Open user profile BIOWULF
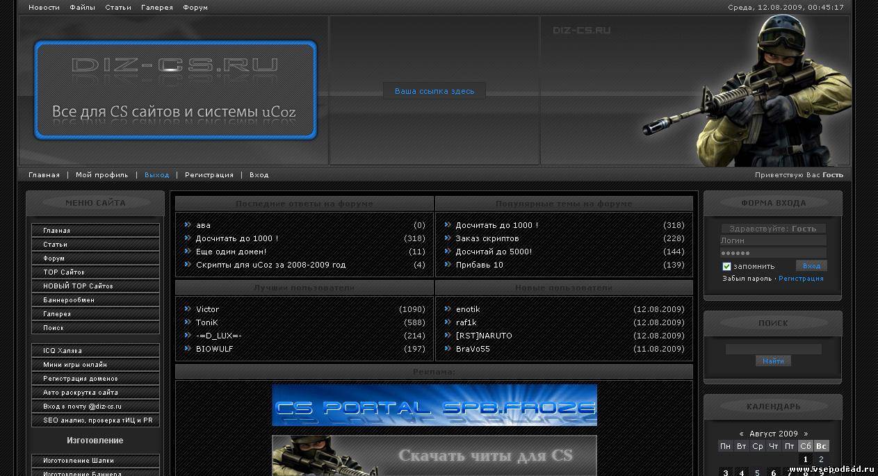Screen dimensions: 878x476 (214, 349)
